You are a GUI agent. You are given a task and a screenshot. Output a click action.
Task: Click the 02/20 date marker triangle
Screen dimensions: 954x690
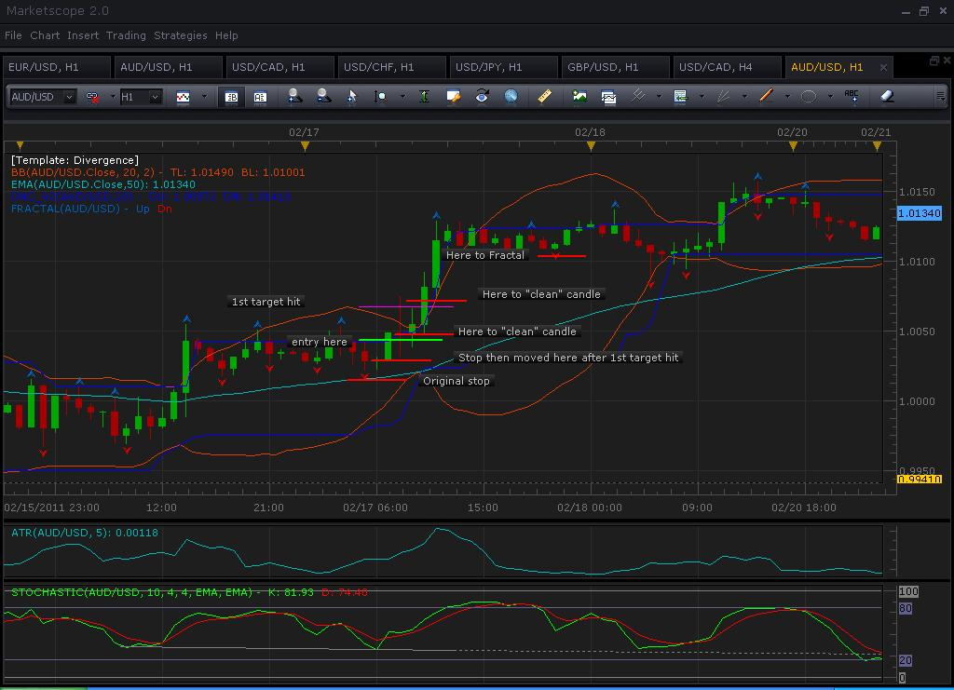pyautogui.click(x=793, y=145)
